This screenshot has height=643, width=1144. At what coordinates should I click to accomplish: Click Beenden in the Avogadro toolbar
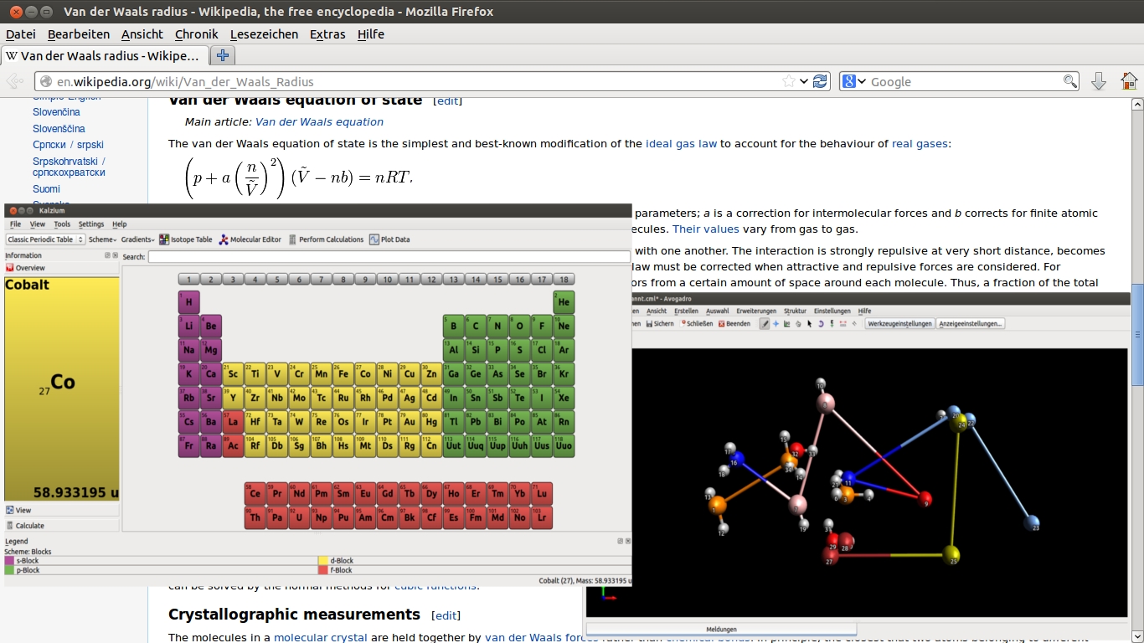coord(734,324)
